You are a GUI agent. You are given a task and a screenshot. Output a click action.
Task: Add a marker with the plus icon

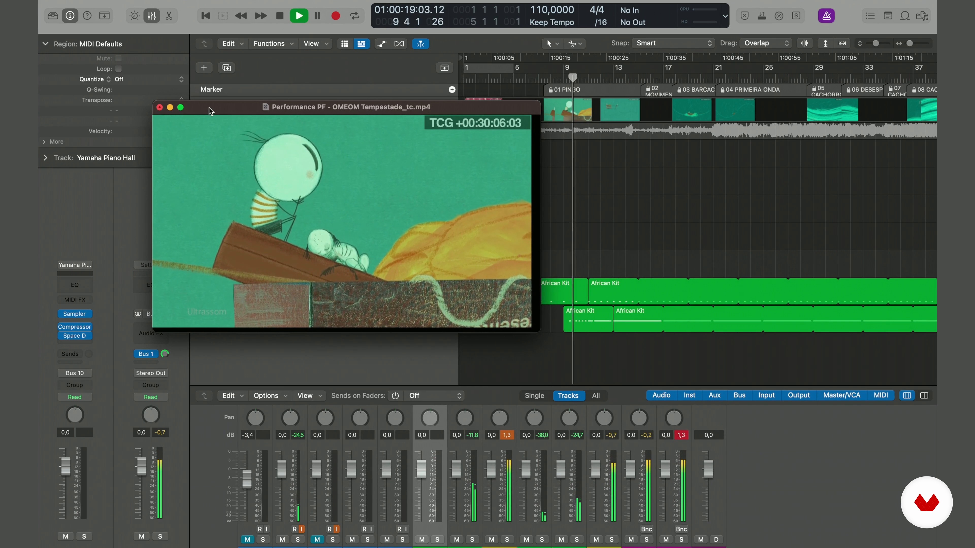452,90
